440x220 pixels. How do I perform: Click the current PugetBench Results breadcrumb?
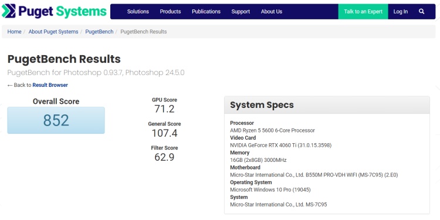tap(143, 32)
